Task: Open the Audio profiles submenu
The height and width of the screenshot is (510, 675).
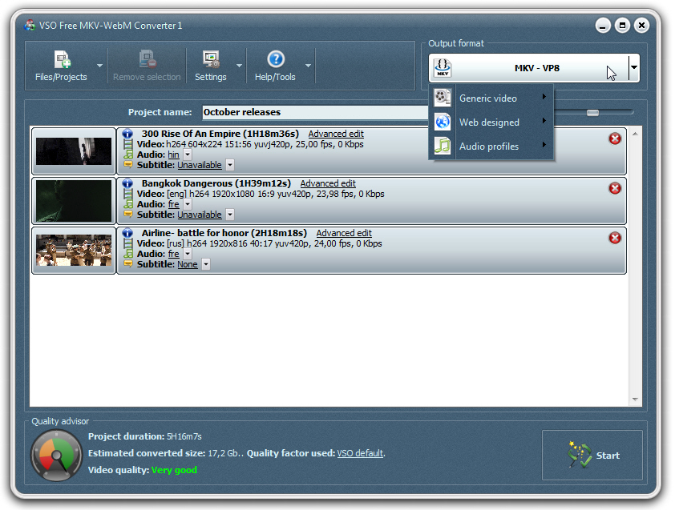Action: click(x=491, y=146)
